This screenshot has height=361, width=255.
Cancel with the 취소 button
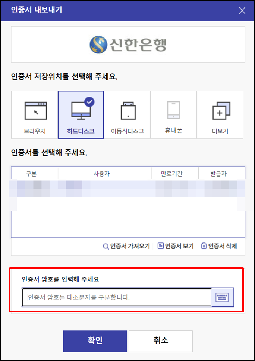(x=161, y=341)
